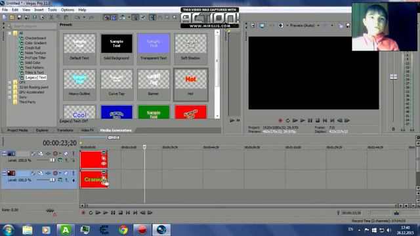The image size is (420, 236).
Task: Create a new project with toolbar icon
Action: click(5, 18)
